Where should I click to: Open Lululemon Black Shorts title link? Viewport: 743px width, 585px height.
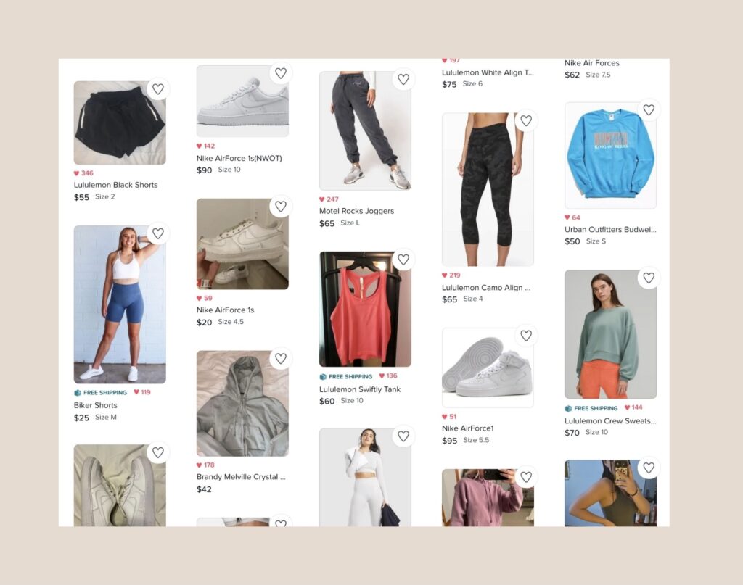click(x=115, y=185)
